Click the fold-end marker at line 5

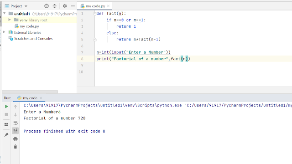tap(95, 40)
